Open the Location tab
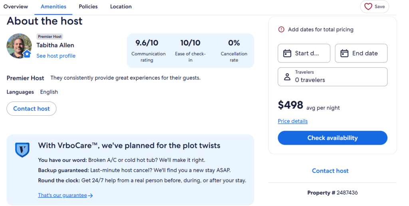The image size is (409, 206). click(x=121, y=6)
